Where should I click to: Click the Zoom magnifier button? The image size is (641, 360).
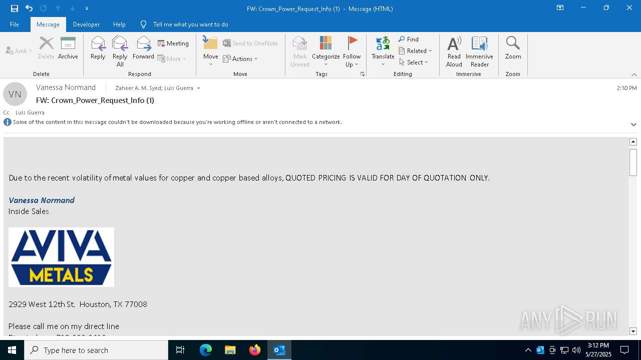(x=513, y=48)
